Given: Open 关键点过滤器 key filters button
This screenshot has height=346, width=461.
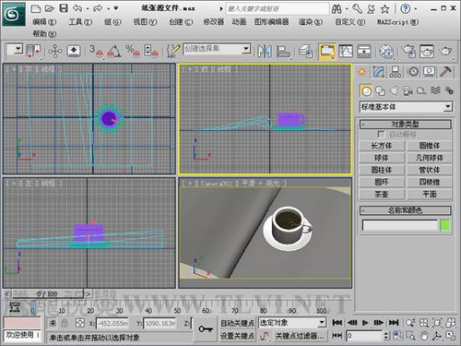Looking at the screenshot, I should point(300,336).
